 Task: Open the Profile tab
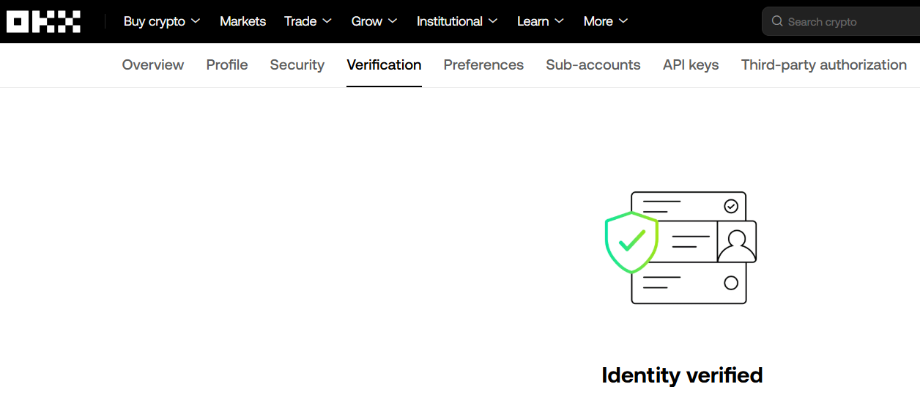click(227, 64)
